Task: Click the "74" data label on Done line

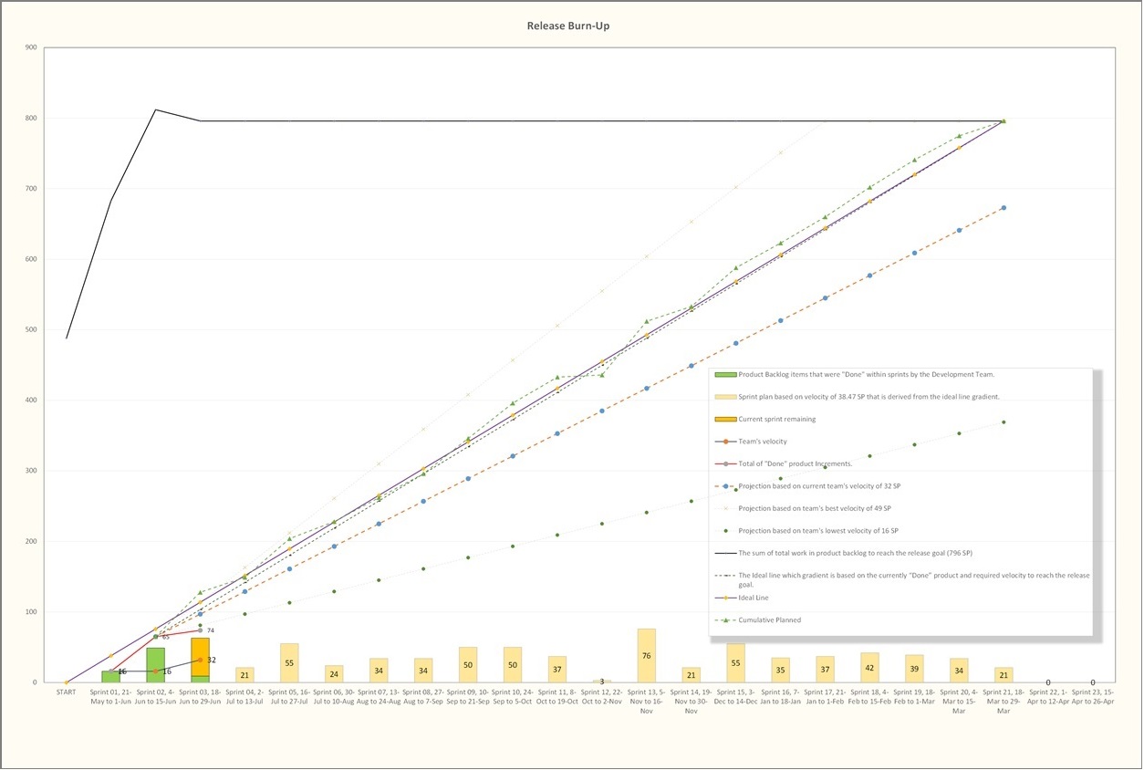Action: 211,630
